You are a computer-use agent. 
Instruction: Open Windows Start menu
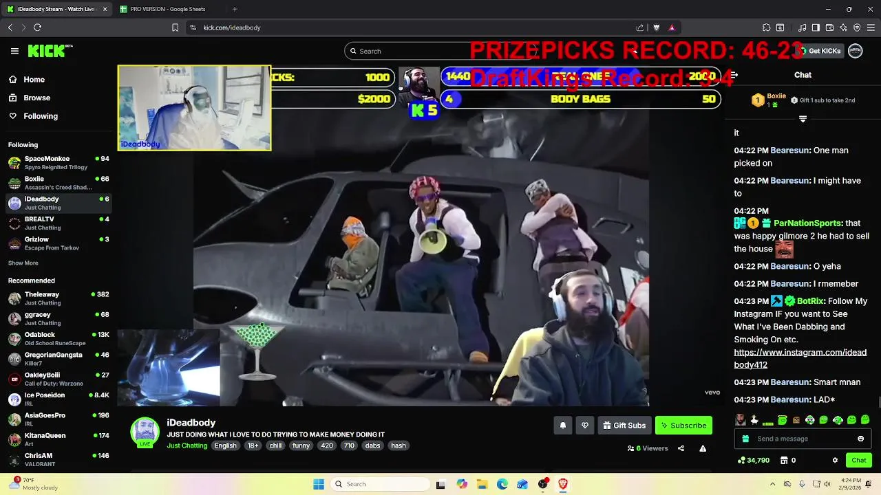319,484
